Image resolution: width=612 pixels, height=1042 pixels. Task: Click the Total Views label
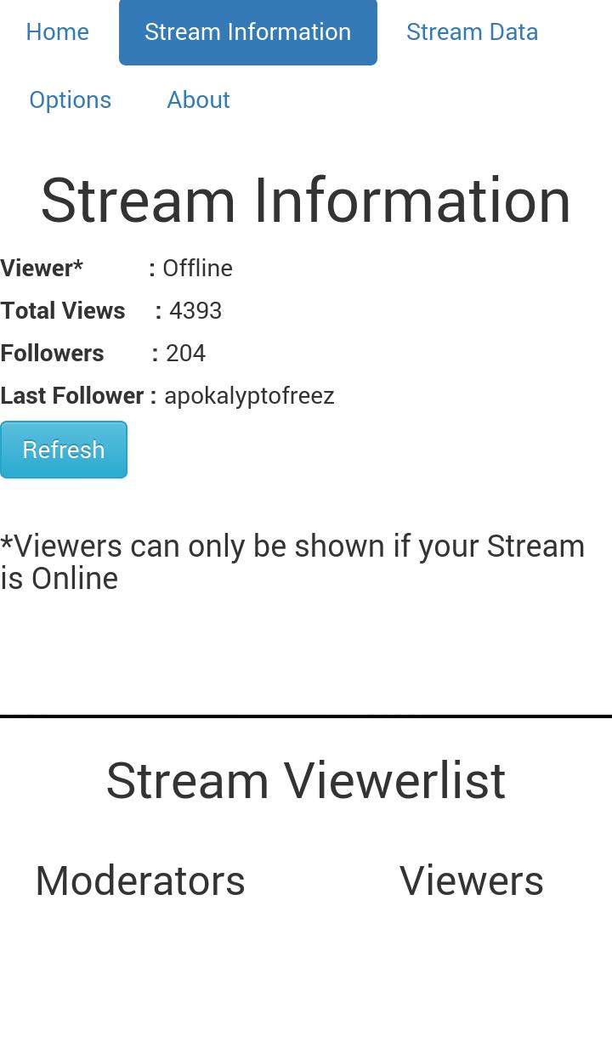point(63,311)
